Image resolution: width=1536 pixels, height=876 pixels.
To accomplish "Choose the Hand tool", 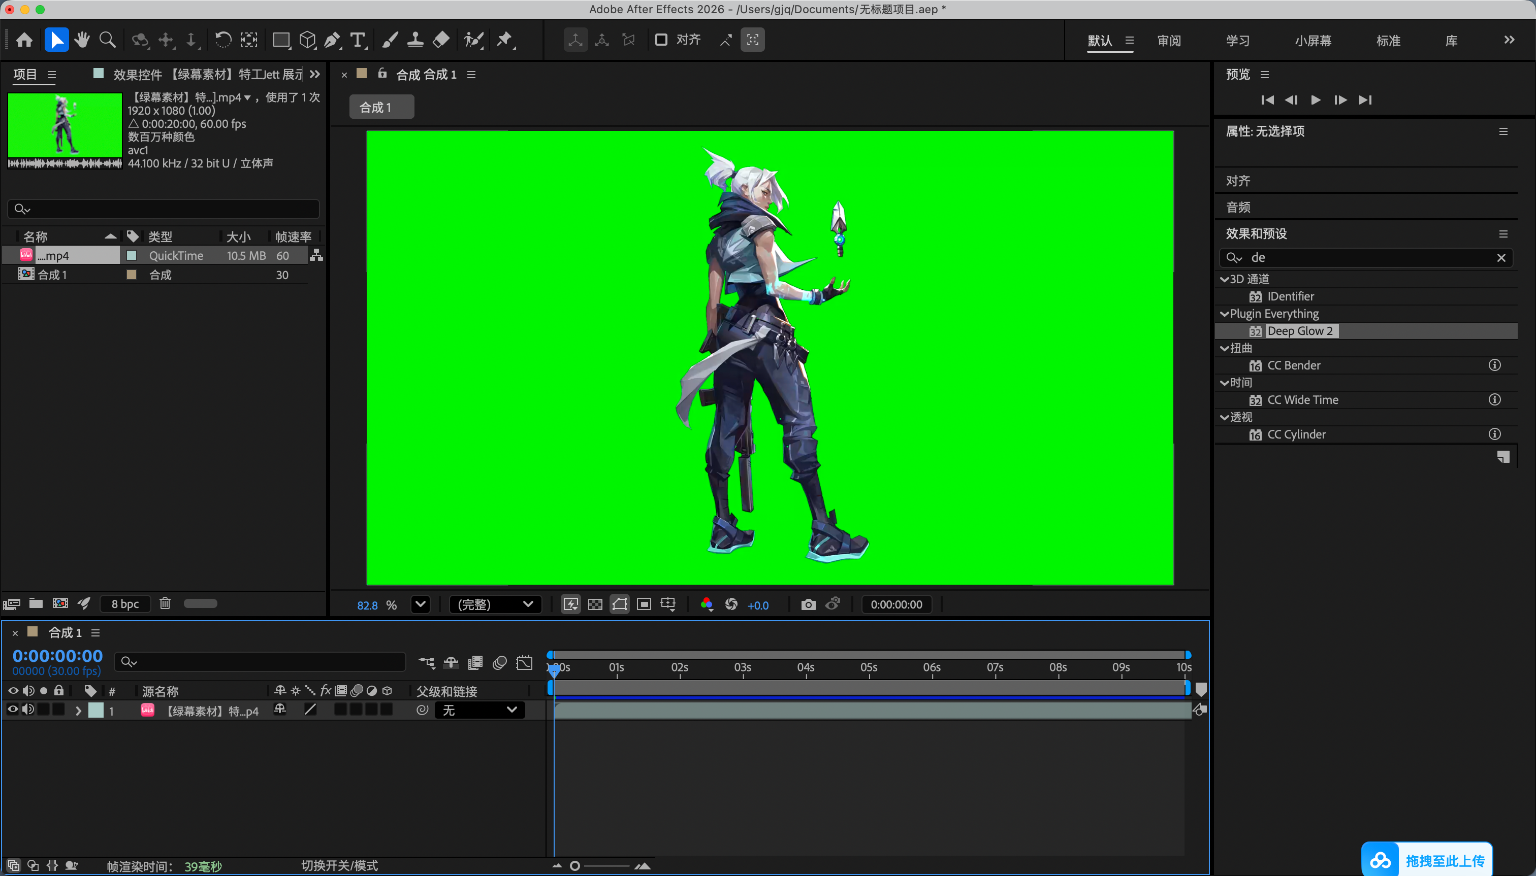I will tap(82, 40).
